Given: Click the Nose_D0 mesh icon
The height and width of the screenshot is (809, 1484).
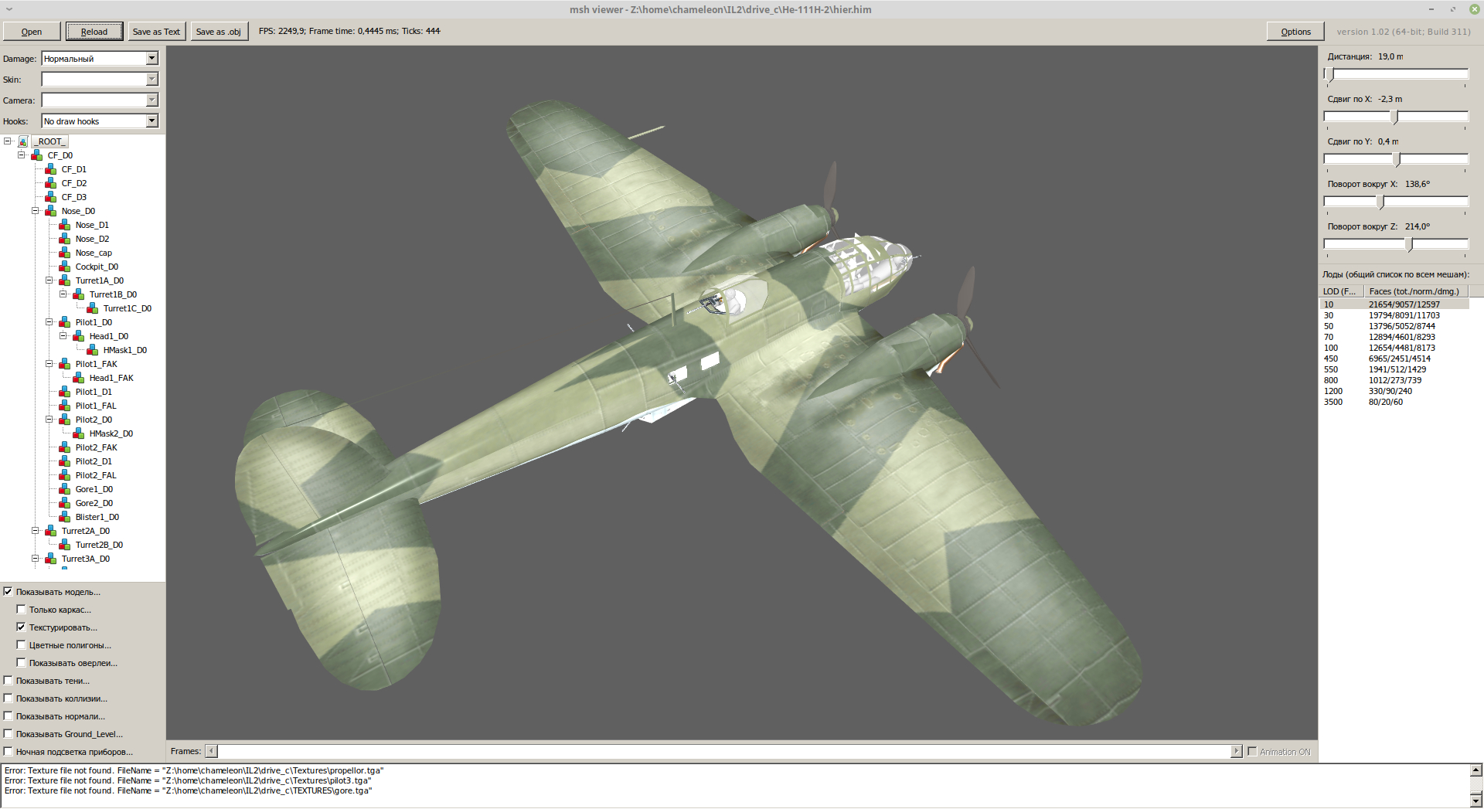Looking at the screenshot, I should (50, 211).
